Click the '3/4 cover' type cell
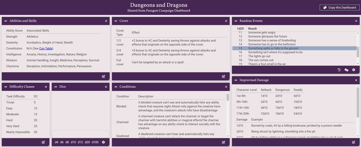Viewport: 361px width, 148px height. pos(120,53)
